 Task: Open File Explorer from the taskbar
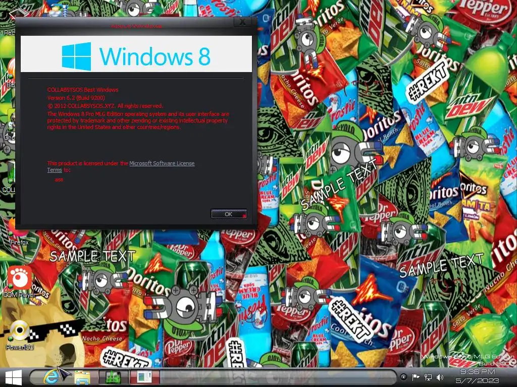pyautogui.click(x=82, y=377)
